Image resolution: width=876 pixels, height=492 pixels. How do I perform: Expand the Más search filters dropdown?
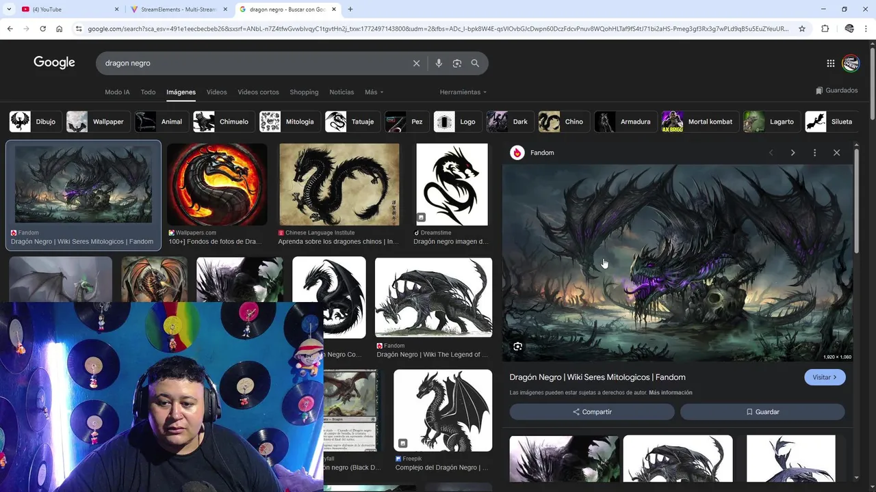click(x=374, y=92)
